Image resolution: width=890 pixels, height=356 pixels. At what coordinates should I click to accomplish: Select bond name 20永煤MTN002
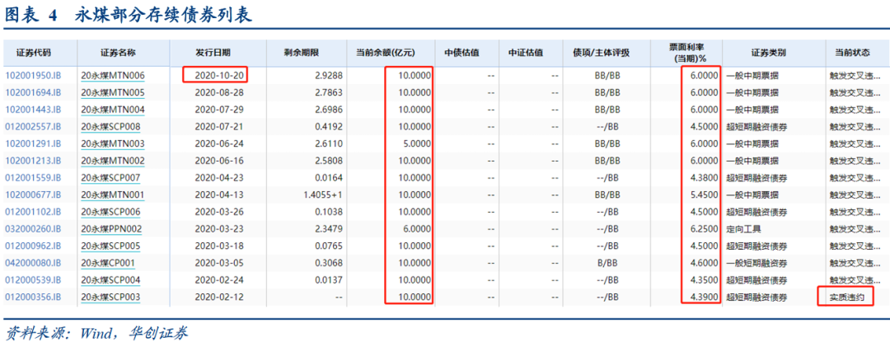tap(112, 161)
